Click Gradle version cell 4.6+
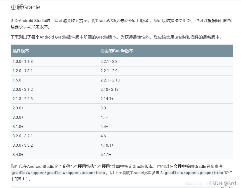 [104, 136]
